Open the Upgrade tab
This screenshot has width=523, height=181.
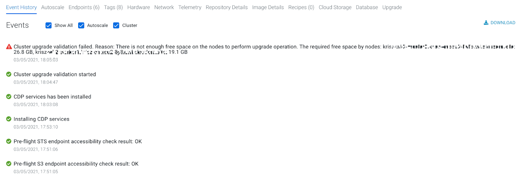[392, 7]
